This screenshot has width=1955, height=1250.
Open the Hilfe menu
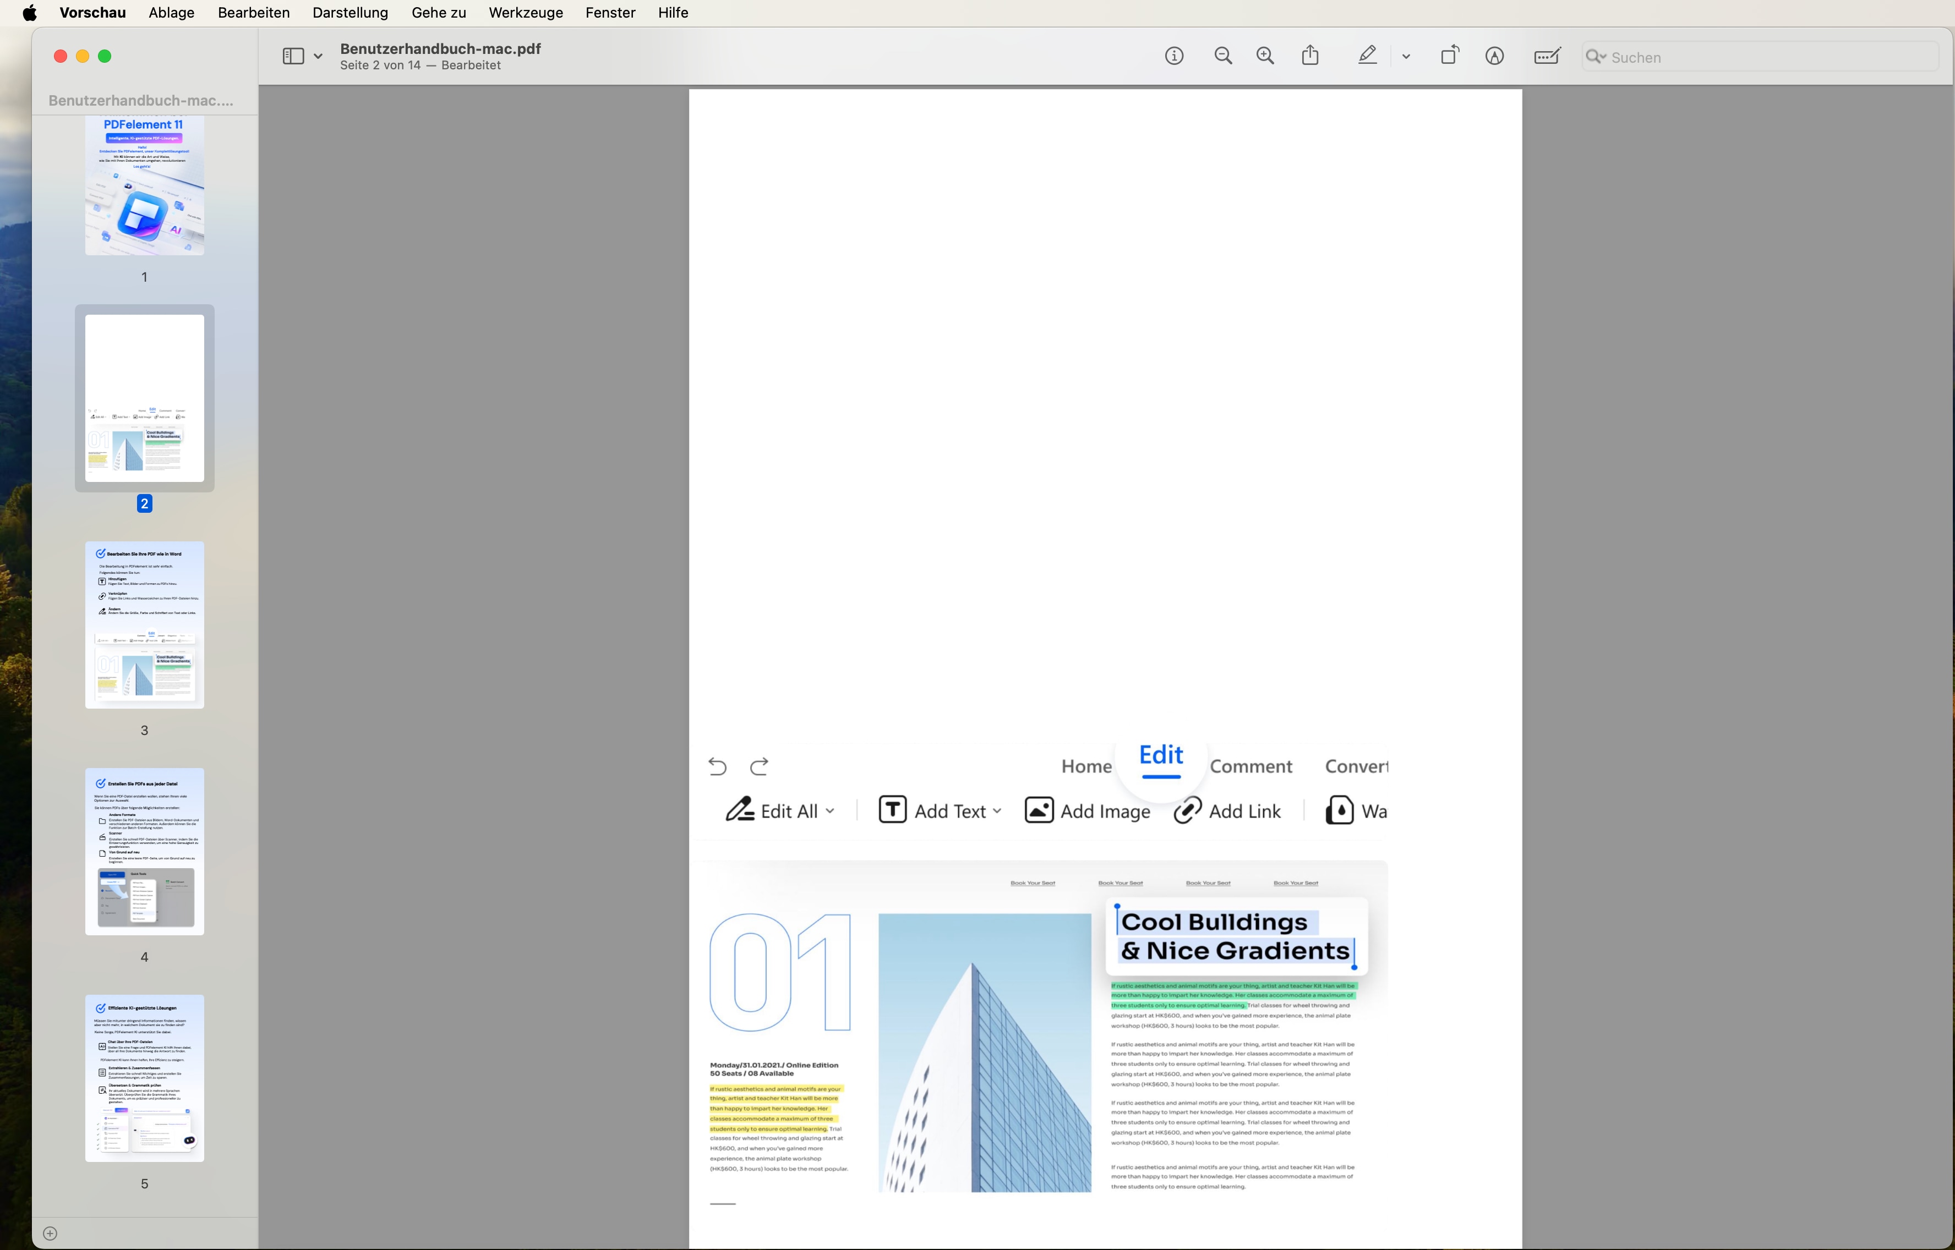[x=673, y=13]
